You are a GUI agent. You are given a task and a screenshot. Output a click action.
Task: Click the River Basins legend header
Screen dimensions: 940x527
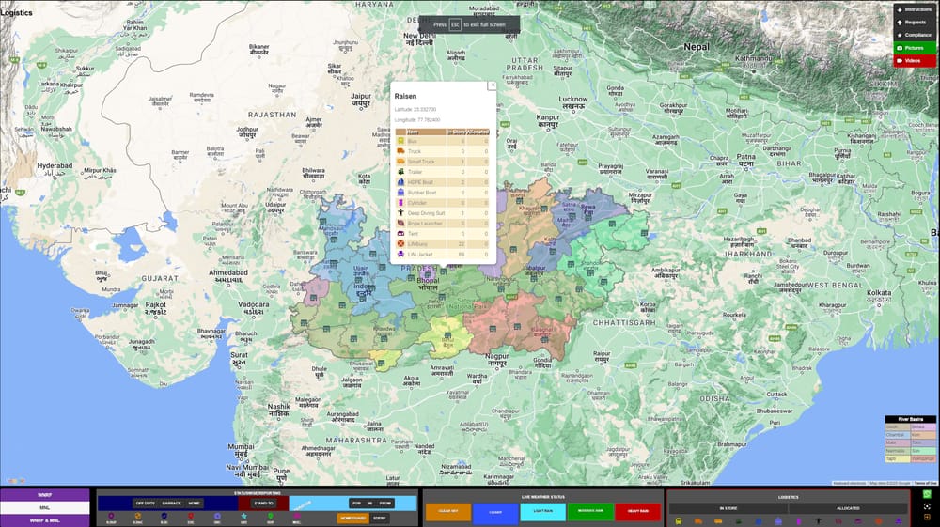(x=910, y=419)
